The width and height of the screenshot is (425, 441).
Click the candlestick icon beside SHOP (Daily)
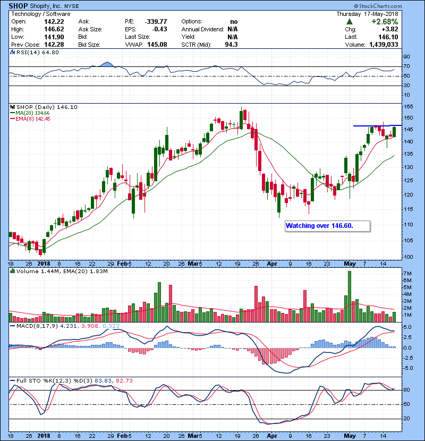12,107
